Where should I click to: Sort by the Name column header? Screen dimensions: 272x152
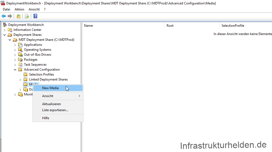point(123,26)
